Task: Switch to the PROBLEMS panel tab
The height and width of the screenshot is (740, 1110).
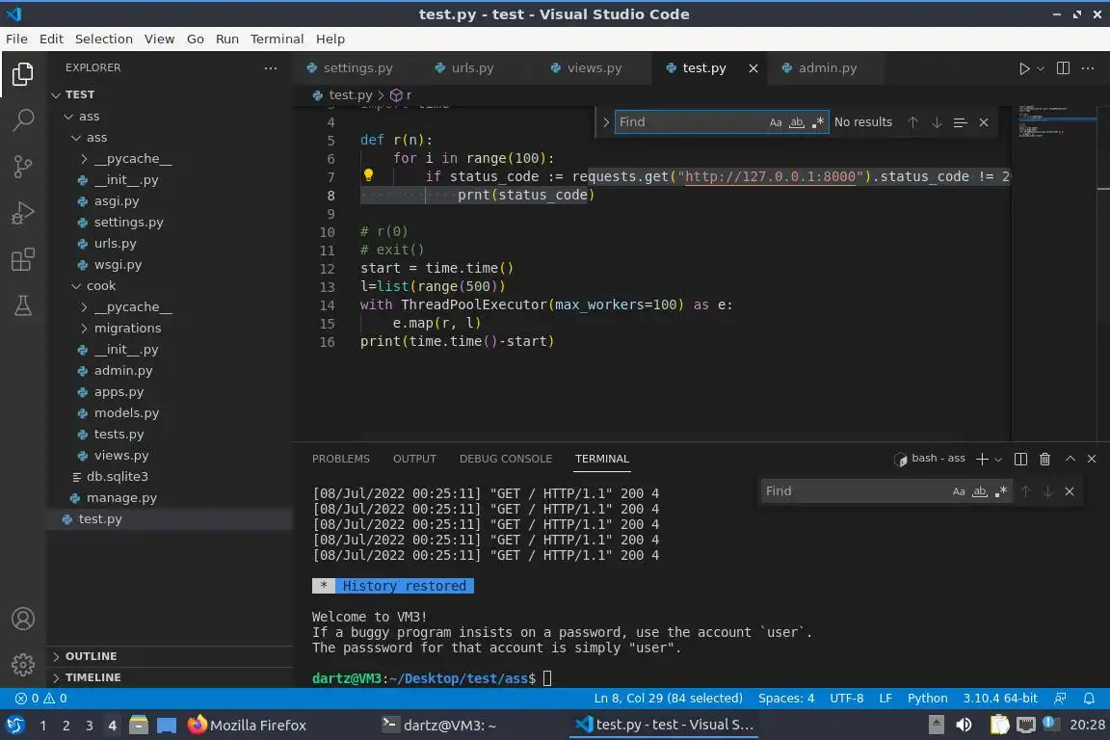Action: [340, 459]
